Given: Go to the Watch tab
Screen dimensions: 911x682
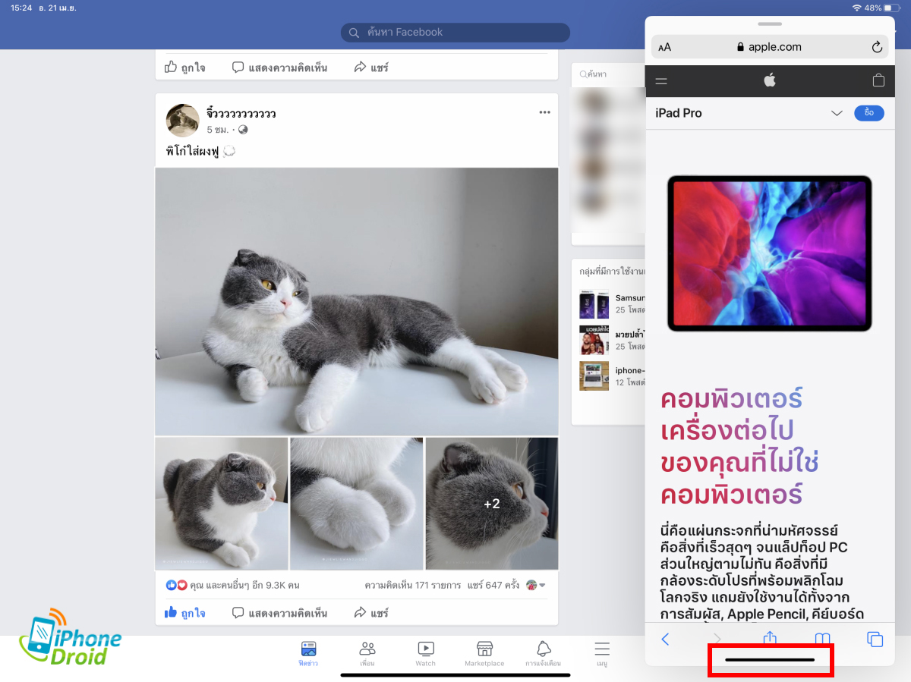Looking at the screenshot, I should point(426,653).
